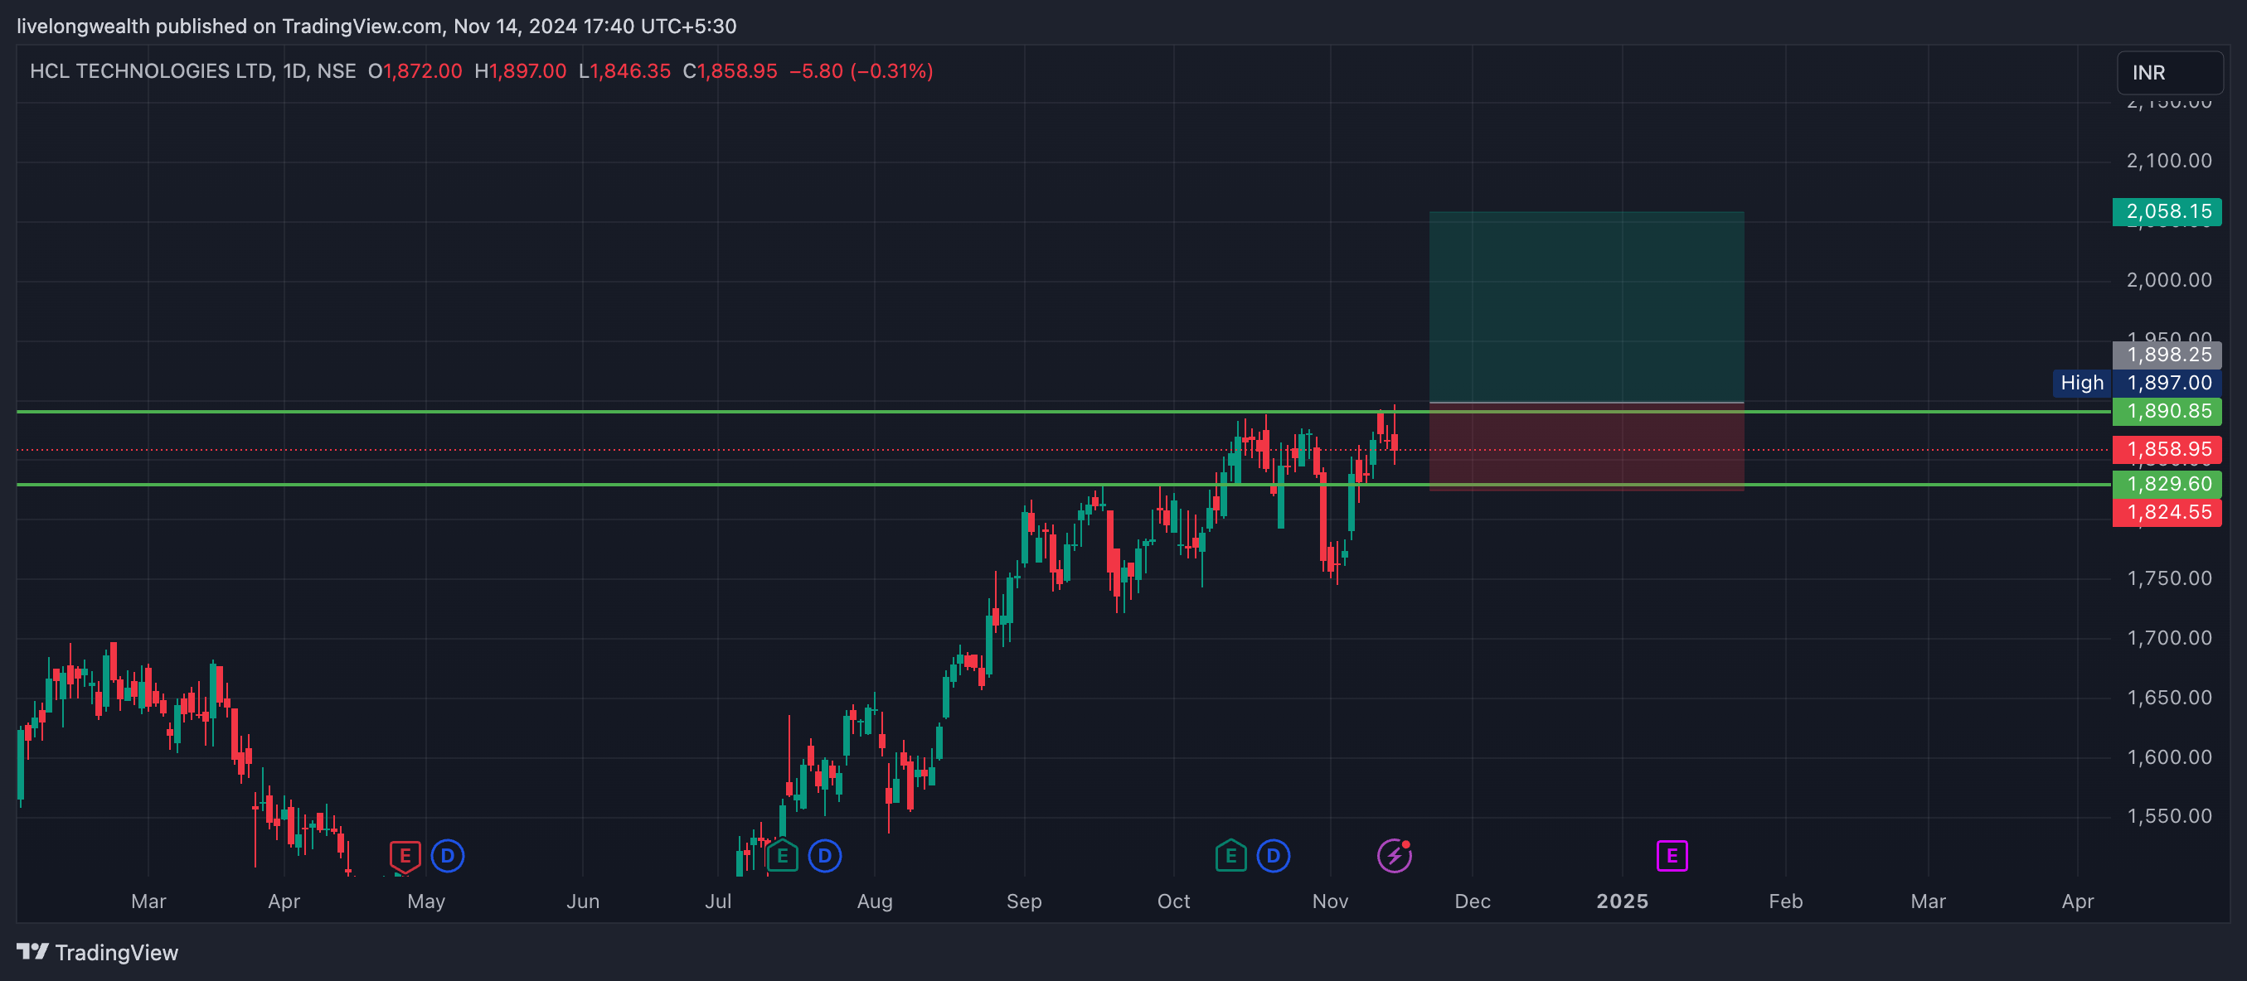2247x981 pixels.
Task: Click the low value L1,846.35
Action: [x=625, y=71]
